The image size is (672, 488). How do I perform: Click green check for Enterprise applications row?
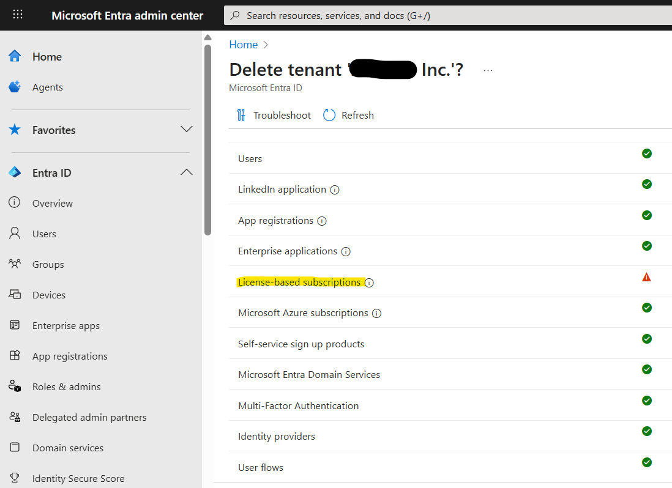tap(647, 246)
